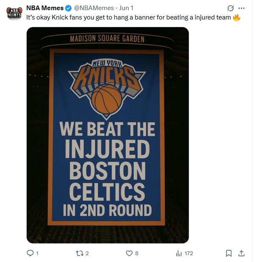
Task: Repost this tweet using the retweet icon
Action: (x=78, y=253)
